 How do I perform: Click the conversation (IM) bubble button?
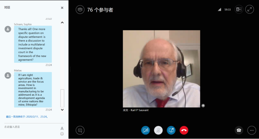click(80, 130)
